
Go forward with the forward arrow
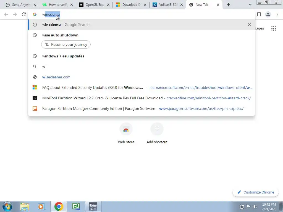click(15, 14)
